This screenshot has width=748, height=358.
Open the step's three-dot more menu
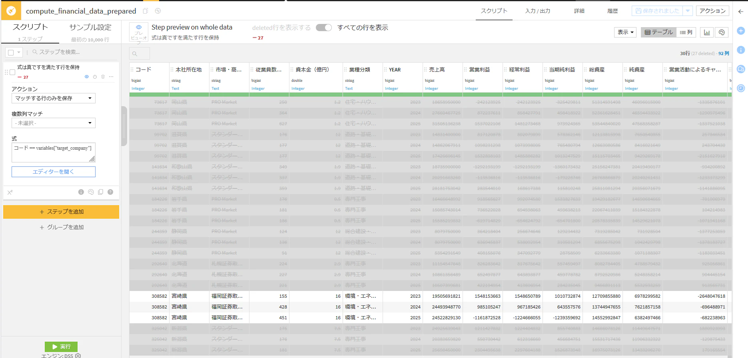pos(111,77)
